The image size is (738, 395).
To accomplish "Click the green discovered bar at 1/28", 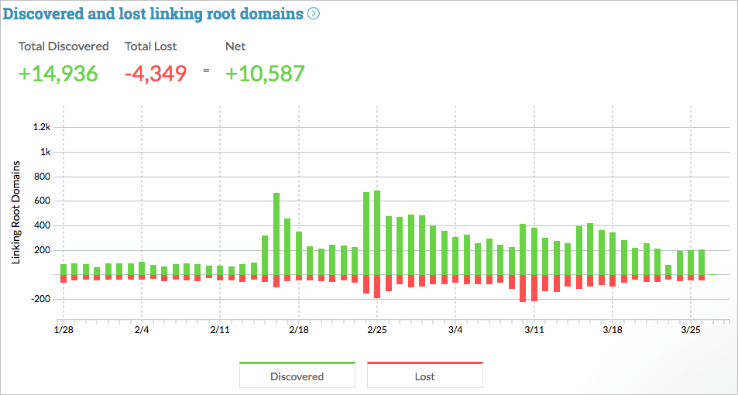I will (x=64, y=270).
